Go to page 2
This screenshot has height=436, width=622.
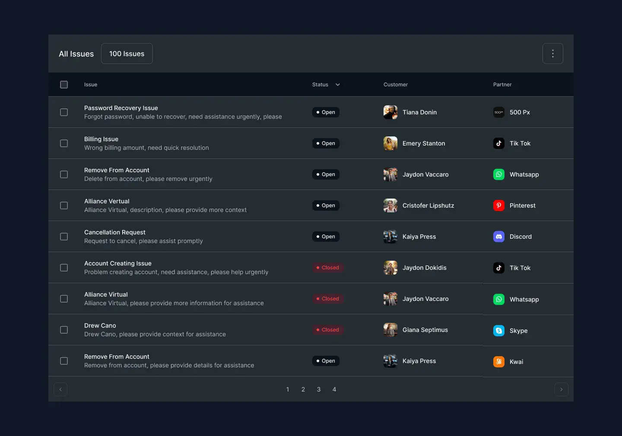(x=303, y=389)
